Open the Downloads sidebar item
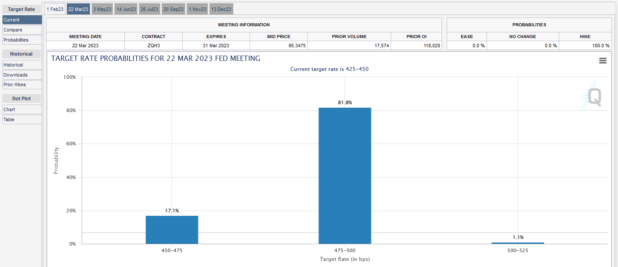Viewport: 618px width, 267px height. [22, 75]
